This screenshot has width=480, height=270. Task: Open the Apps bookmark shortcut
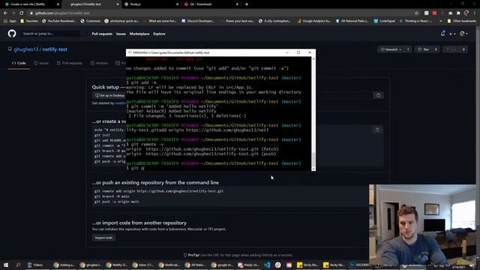pos(10,21)
